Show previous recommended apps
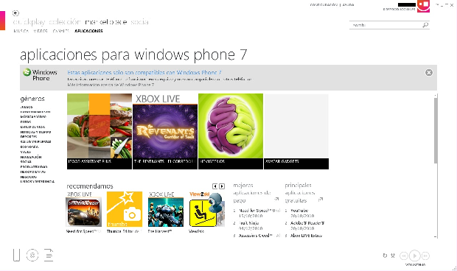The image size is (457, 271). click(214, 186)
